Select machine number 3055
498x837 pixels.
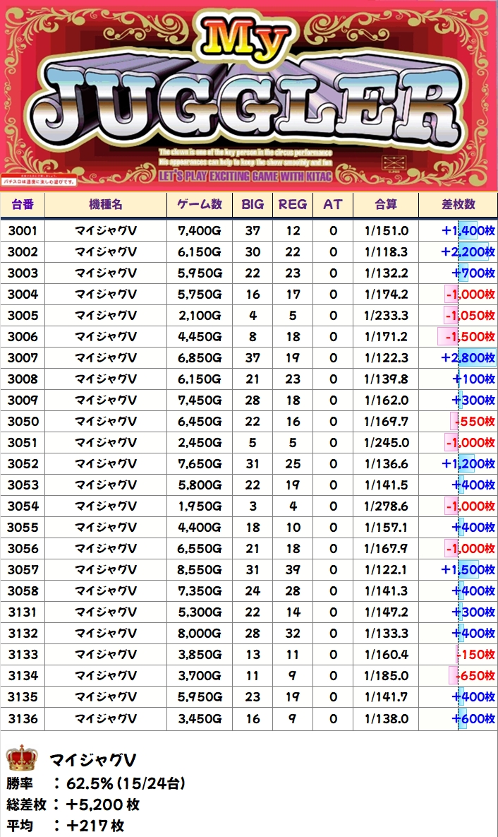(x=23, y=528)
